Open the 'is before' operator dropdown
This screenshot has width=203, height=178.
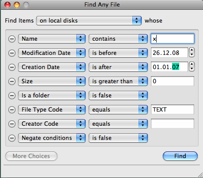[x=118, y=53]
